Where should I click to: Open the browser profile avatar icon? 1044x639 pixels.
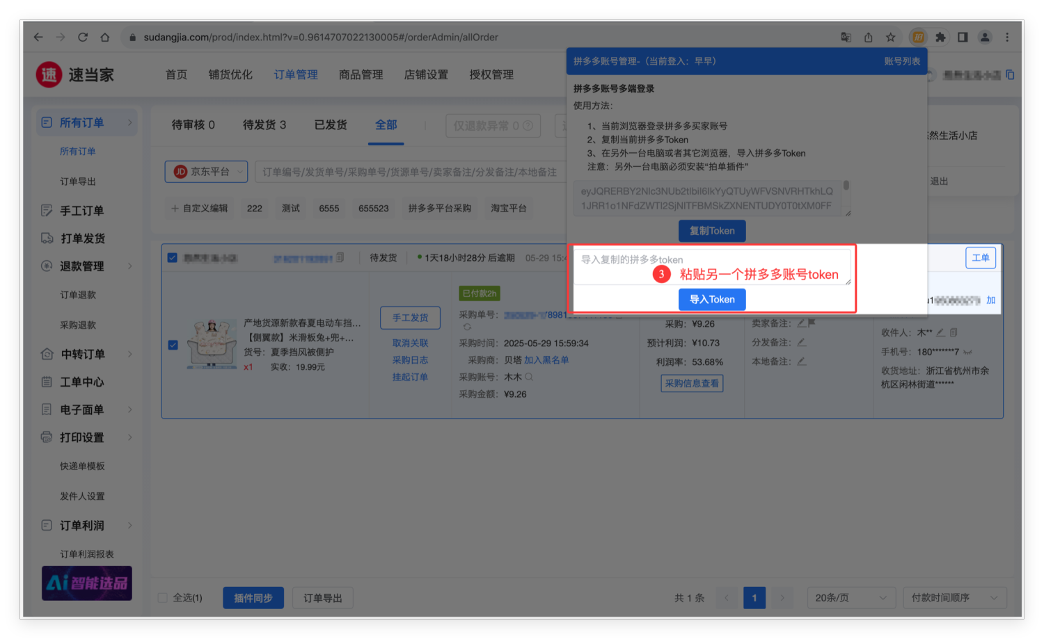click(985, 38)
